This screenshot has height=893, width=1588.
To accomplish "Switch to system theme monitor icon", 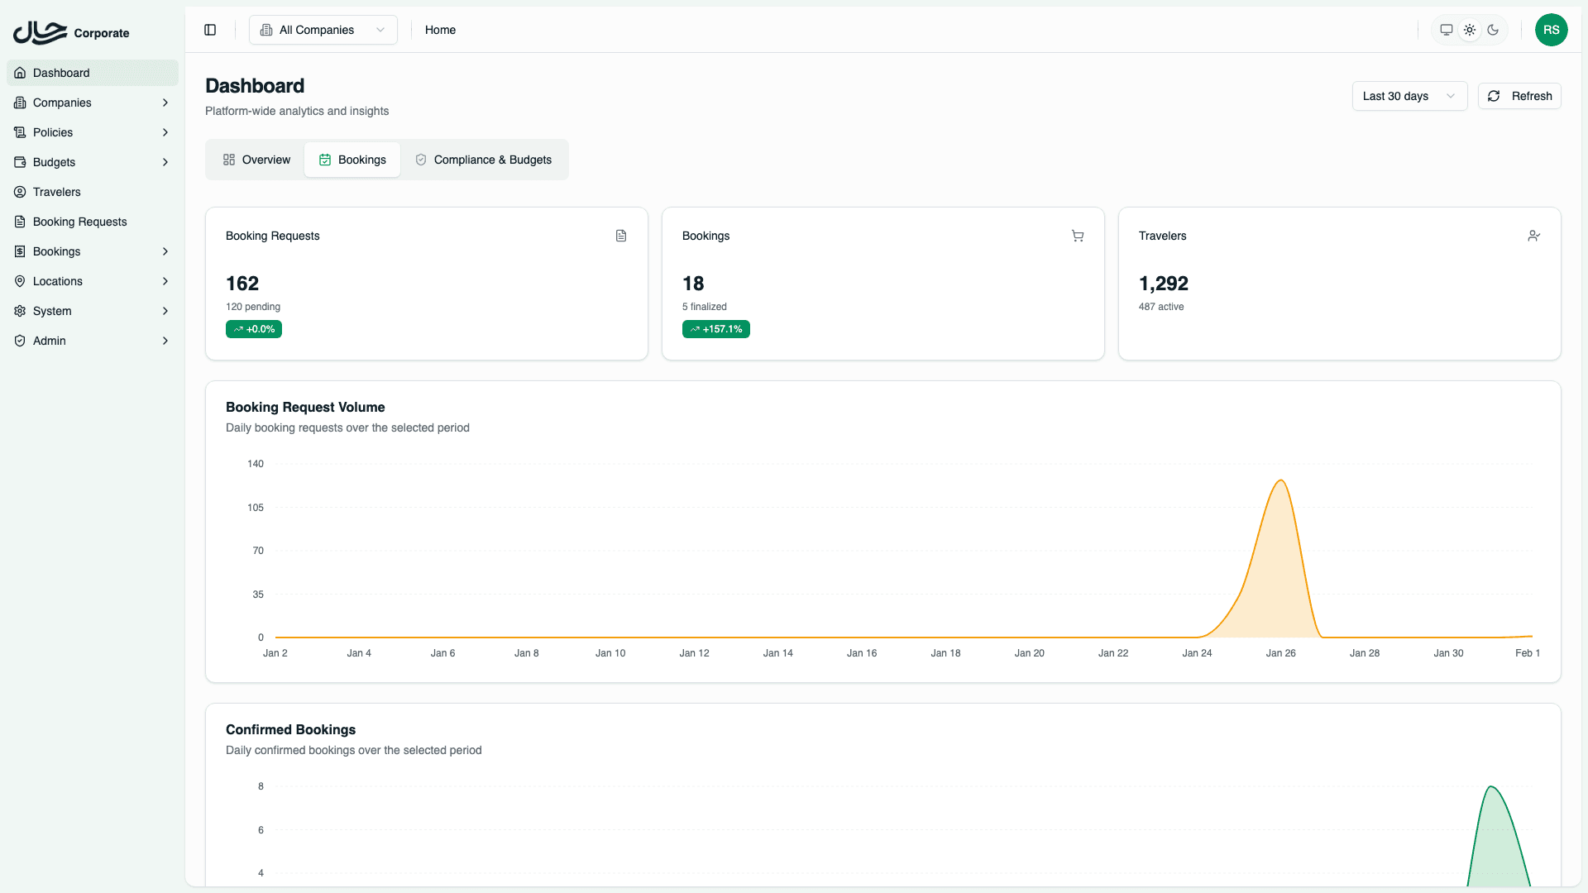I will pyautogui.click(x=1446, y=30).
